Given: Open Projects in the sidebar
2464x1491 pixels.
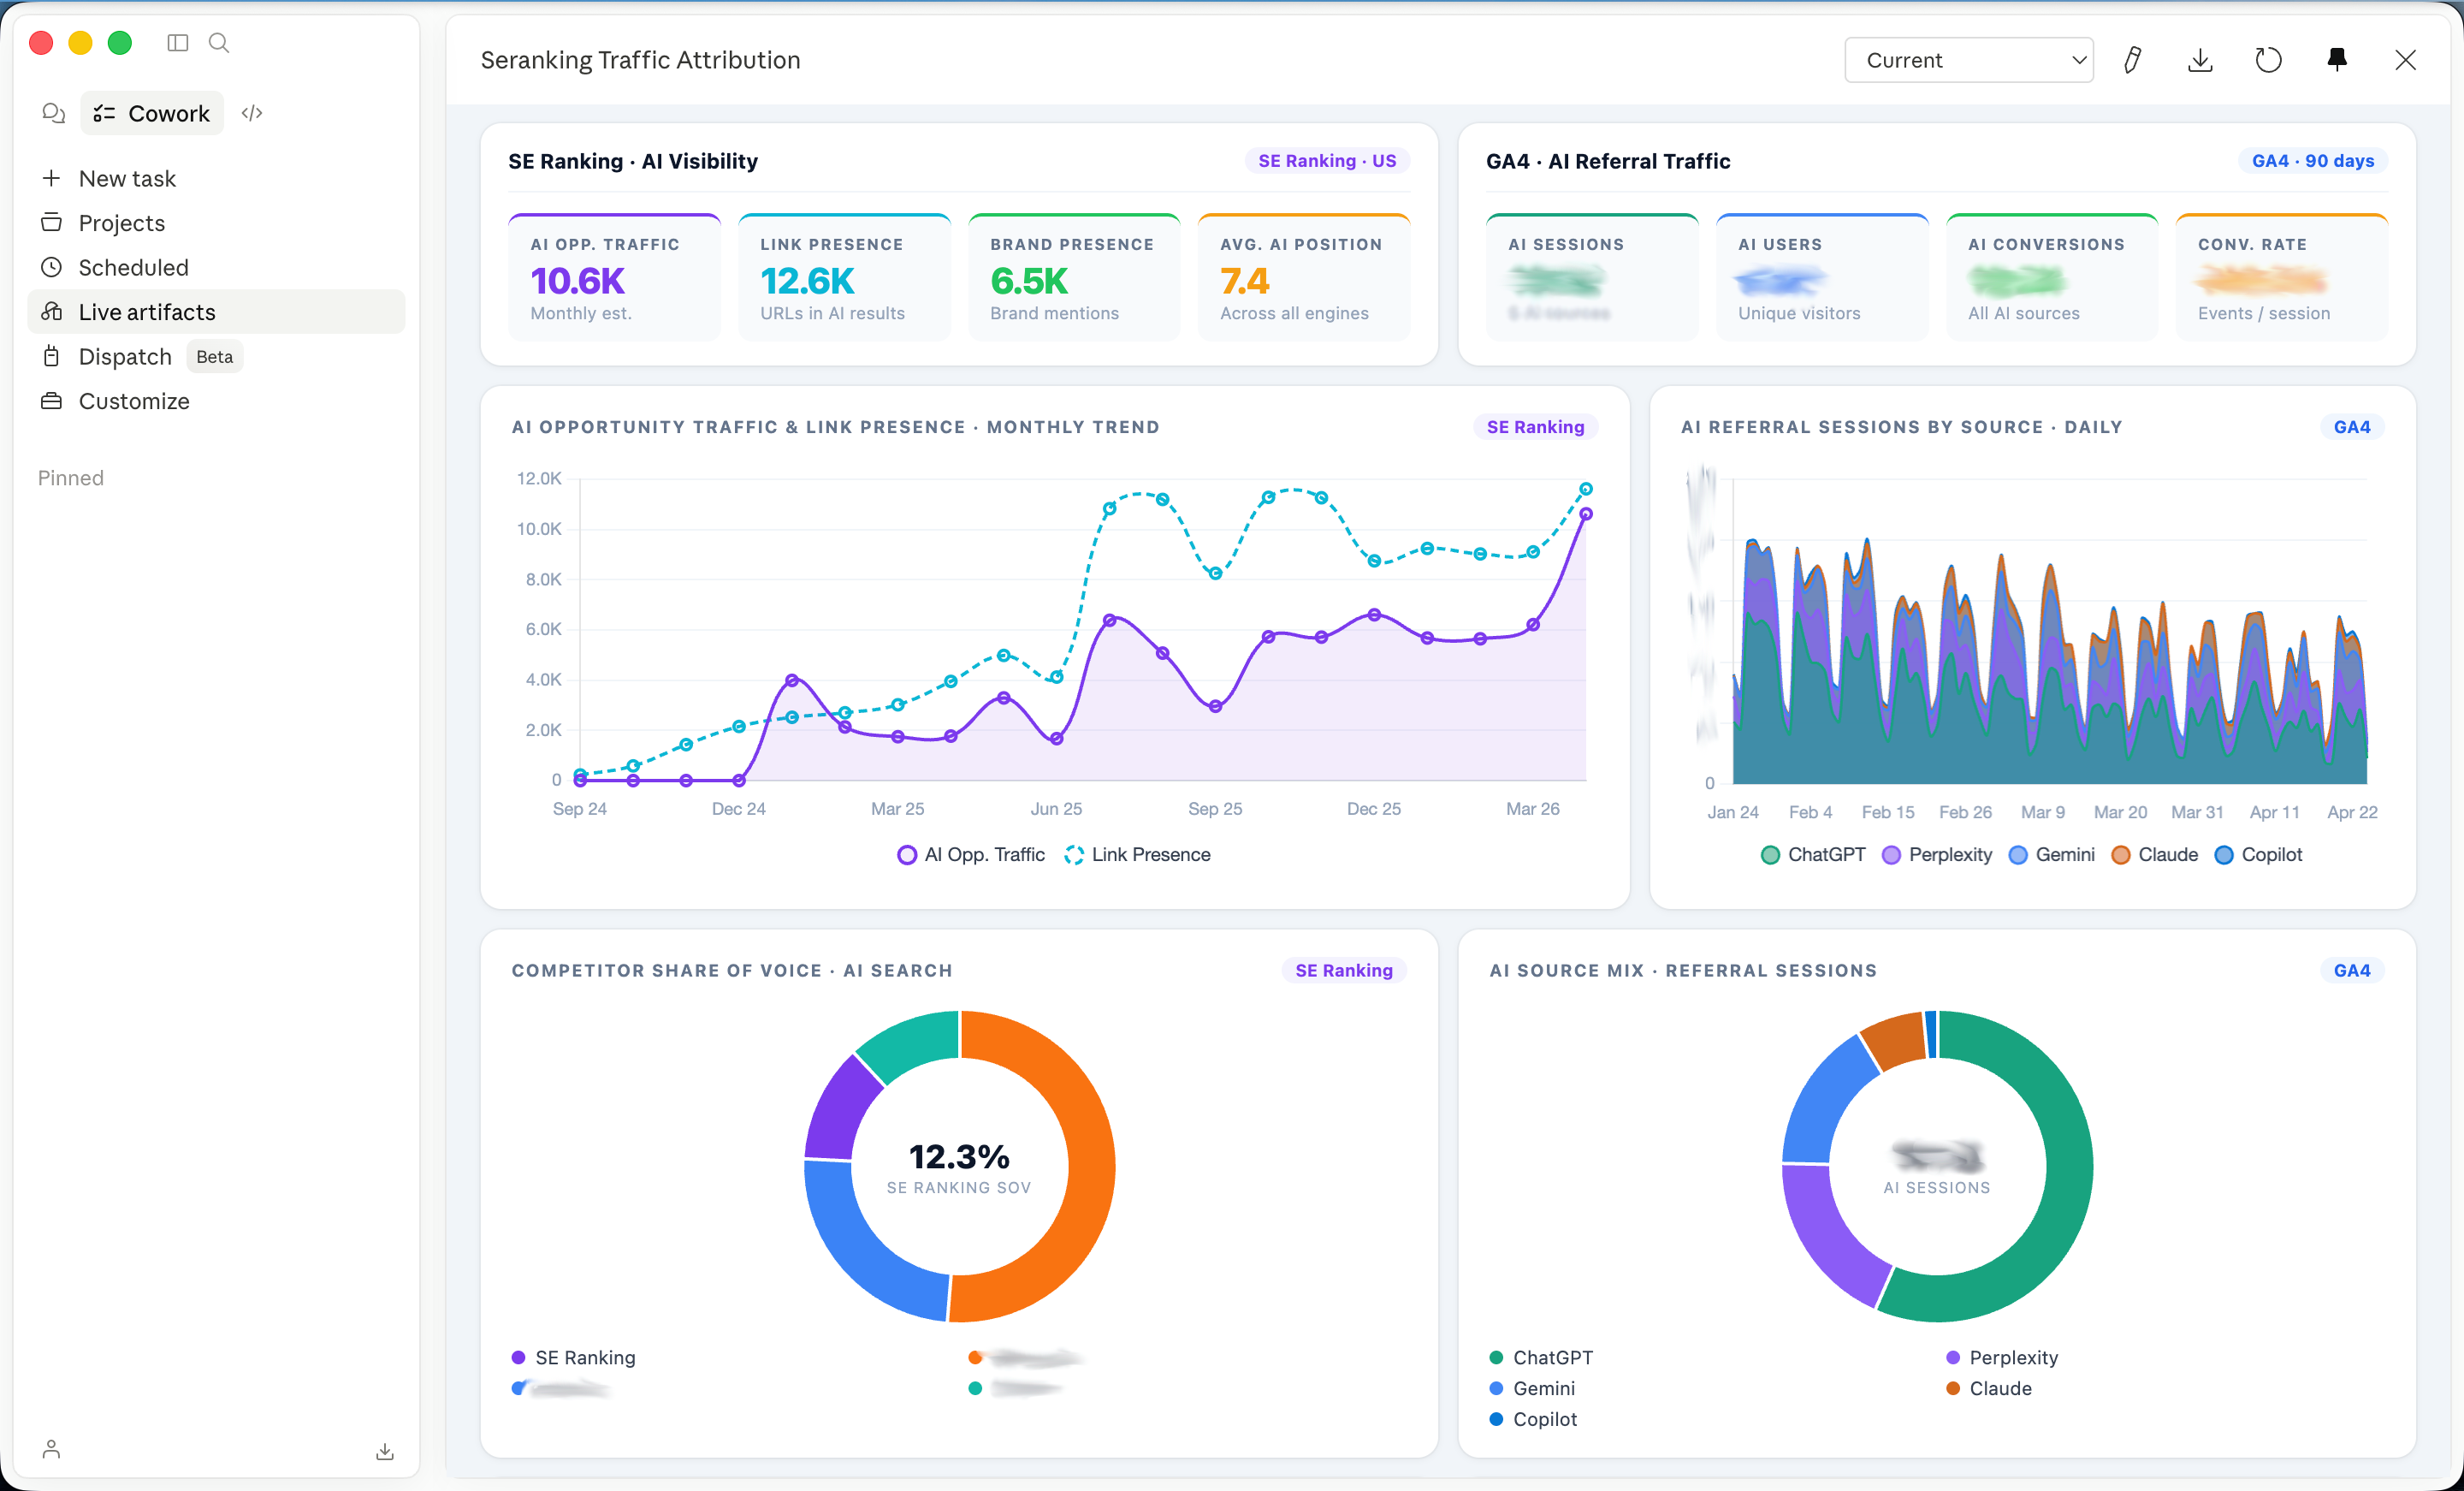Looking at the screenshot, I should 216,223.
